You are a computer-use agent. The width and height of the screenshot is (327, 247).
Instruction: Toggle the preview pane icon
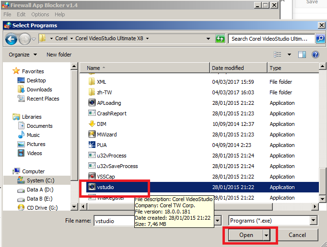(x=302, y=55)
